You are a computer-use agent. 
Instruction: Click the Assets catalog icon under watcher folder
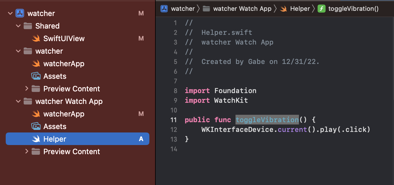coord(36,76)
